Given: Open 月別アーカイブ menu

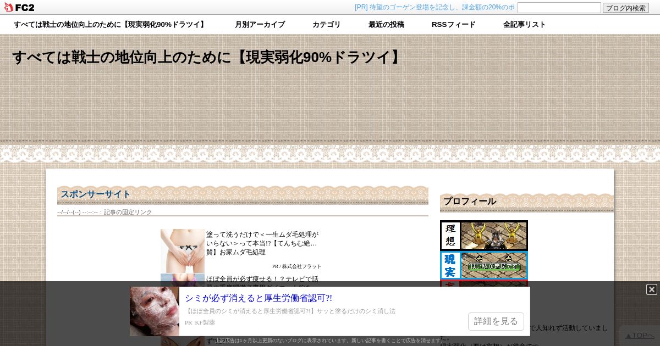Looking at the screenshot, I should pyautogui.click(x=260, y=25).
